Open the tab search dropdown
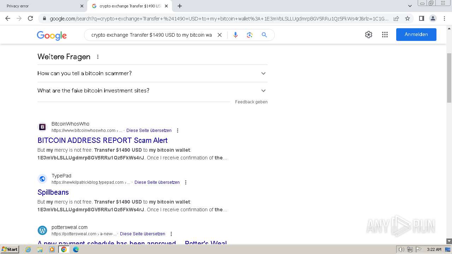The height and width of the screenshot is (254, 452). coord(410,6)
